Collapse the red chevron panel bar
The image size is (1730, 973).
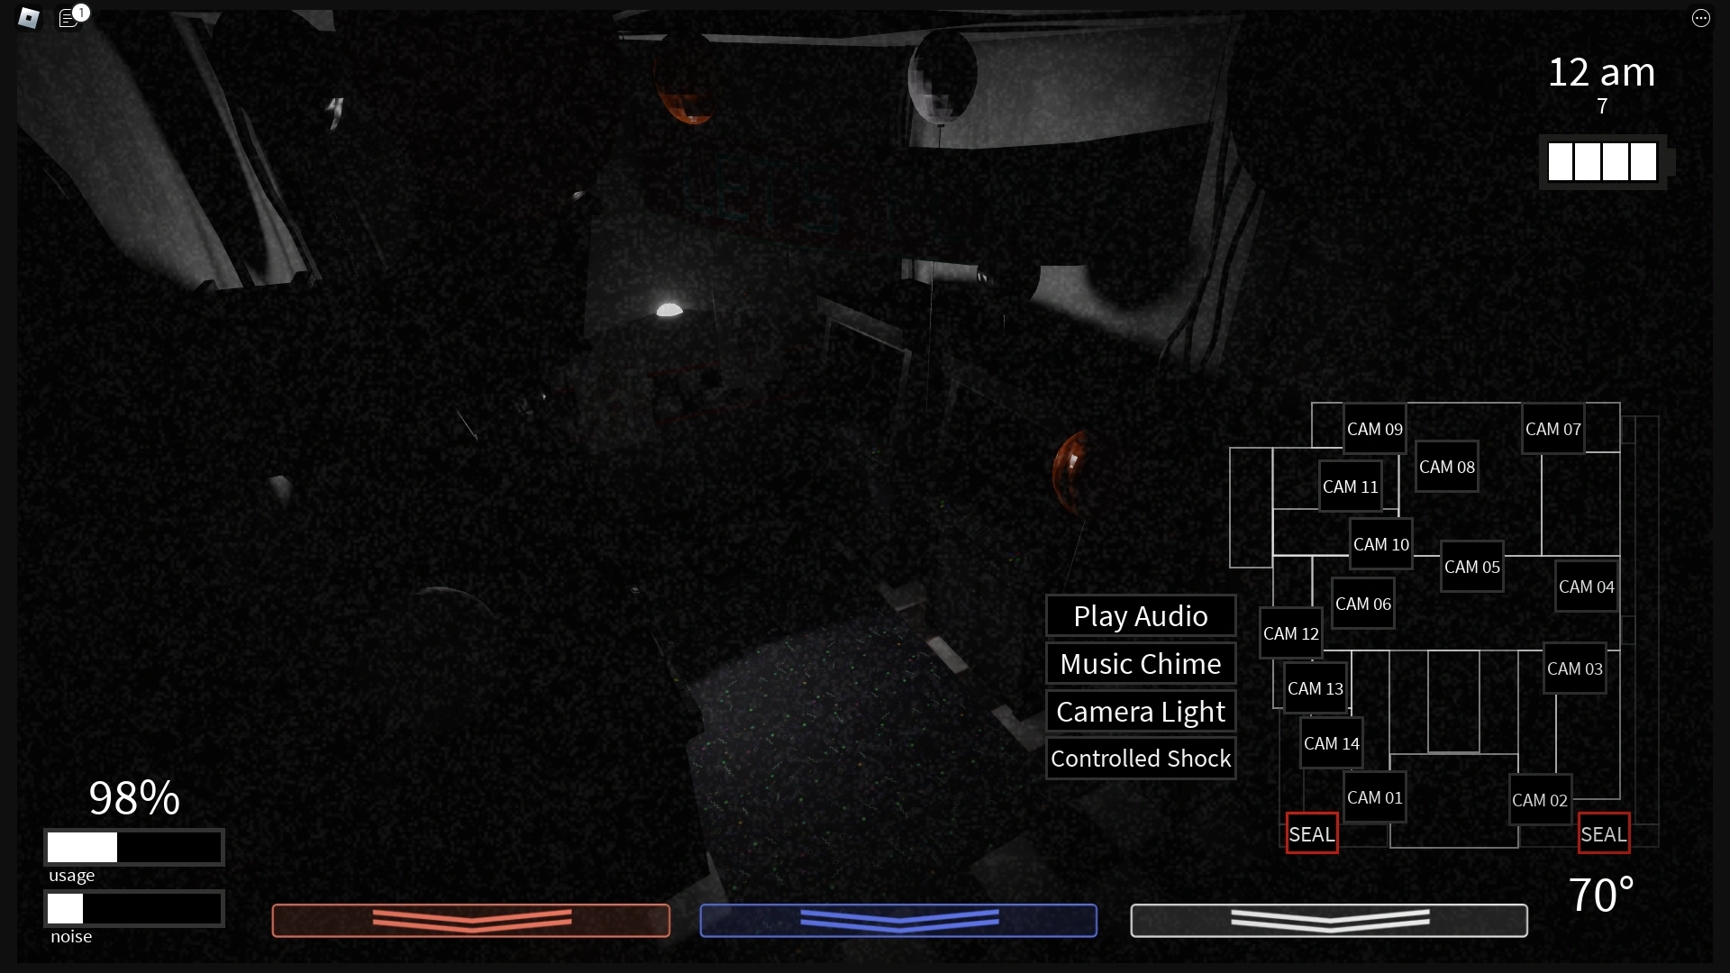coord(471,920)
